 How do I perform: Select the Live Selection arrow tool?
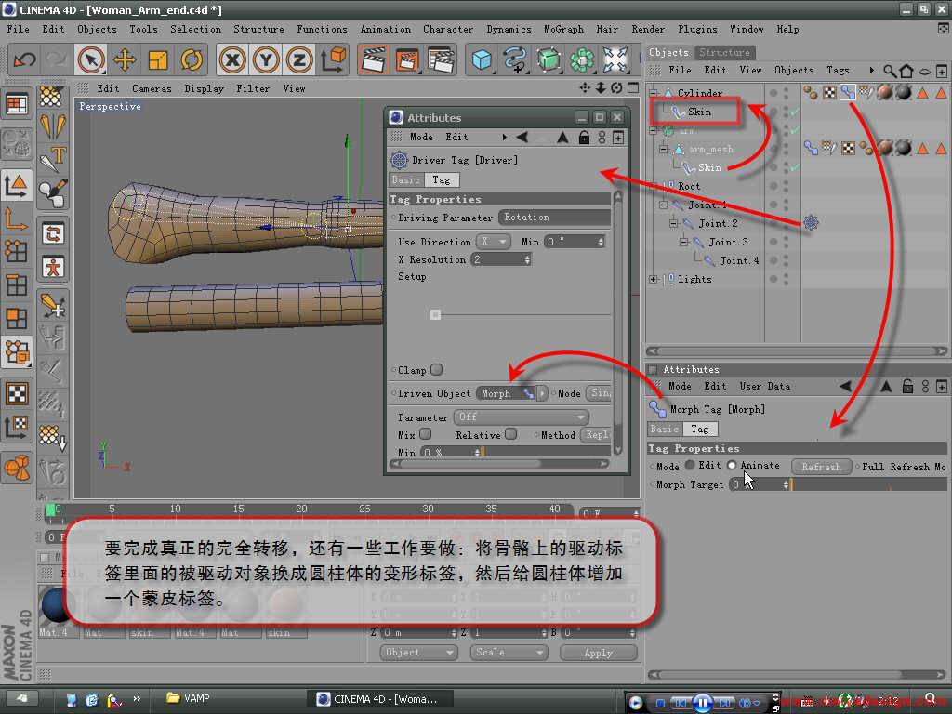(91, 60)
